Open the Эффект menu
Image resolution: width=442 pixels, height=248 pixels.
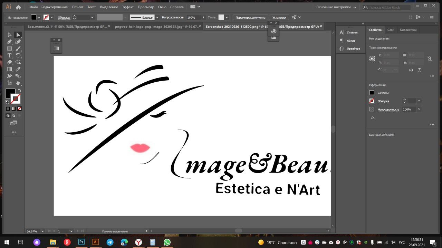[x=128, y=7]
